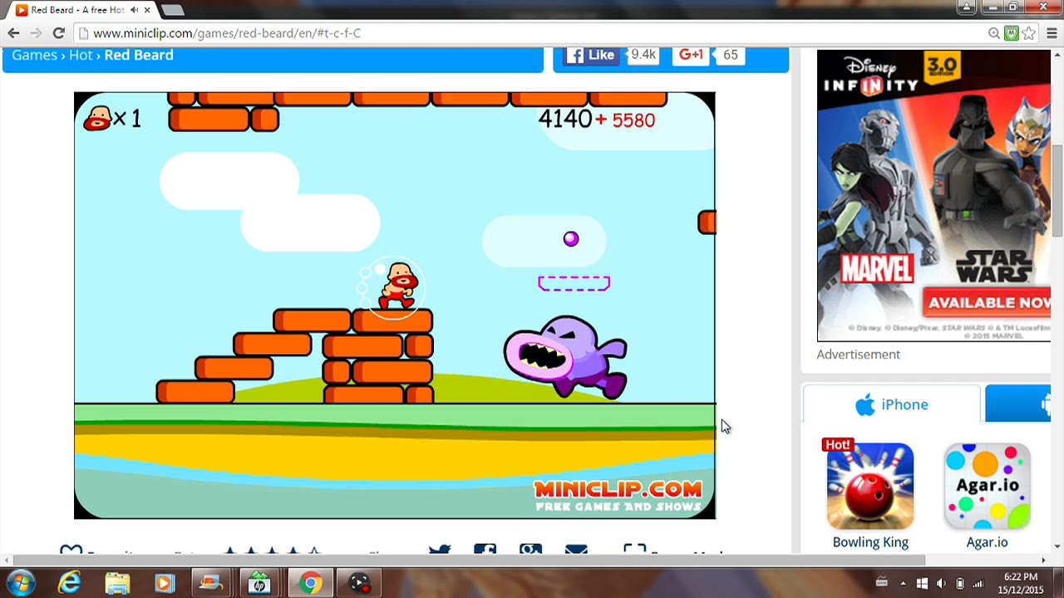Share via Facebook icon below game
Screen dimensions: 1064x598
(485, 550)
